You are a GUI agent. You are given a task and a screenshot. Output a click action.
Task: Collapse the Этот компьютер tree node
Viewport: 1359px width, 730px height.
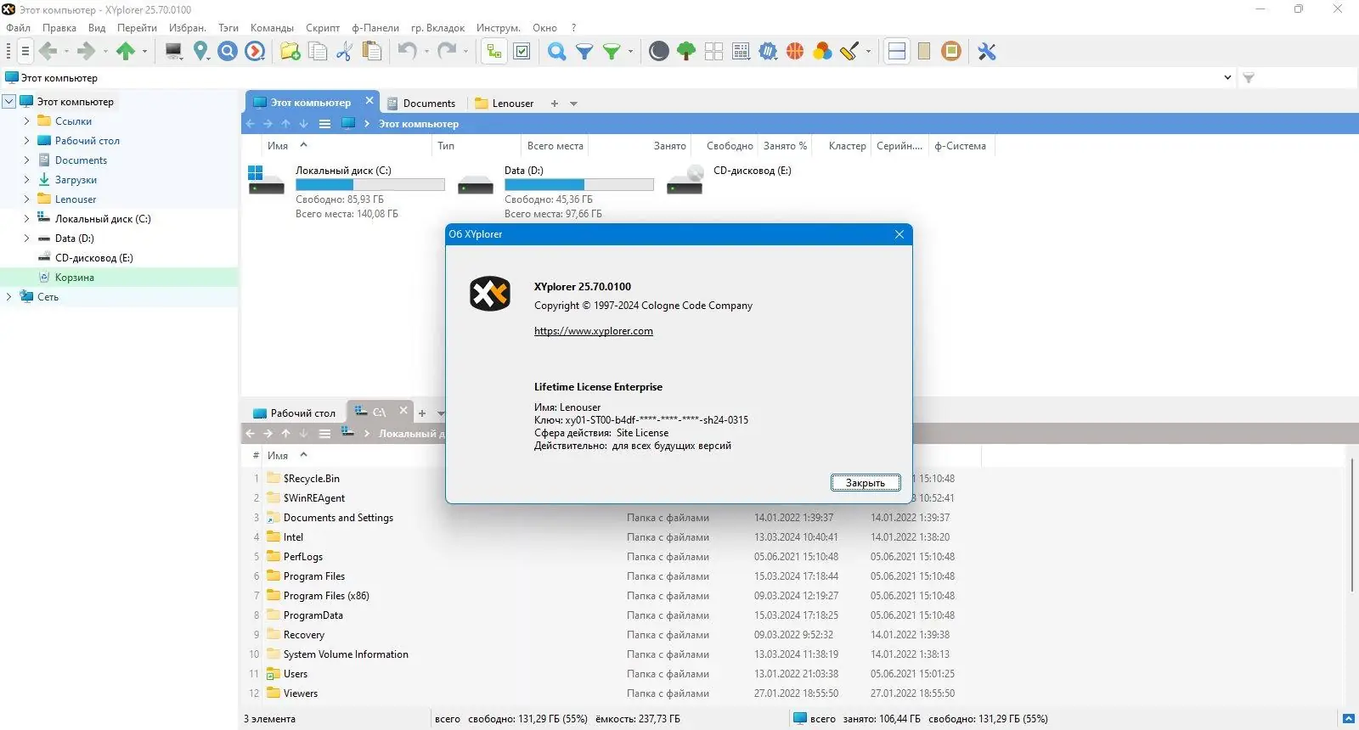(9, 101)
